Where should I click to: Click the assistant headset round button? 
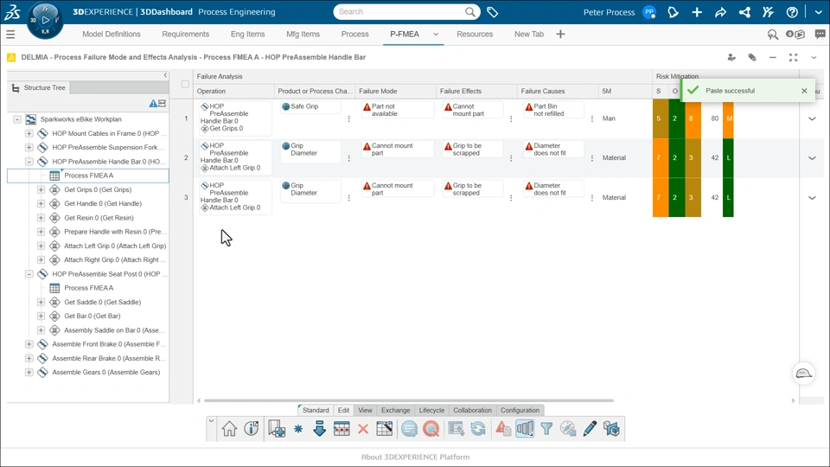[803, 374]
